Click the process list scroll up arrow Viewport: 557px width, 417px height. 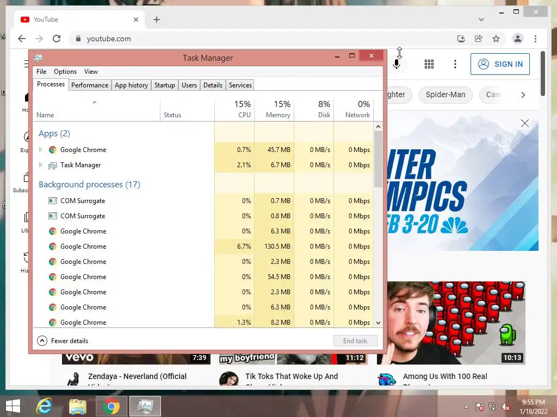tap(379, 127)
